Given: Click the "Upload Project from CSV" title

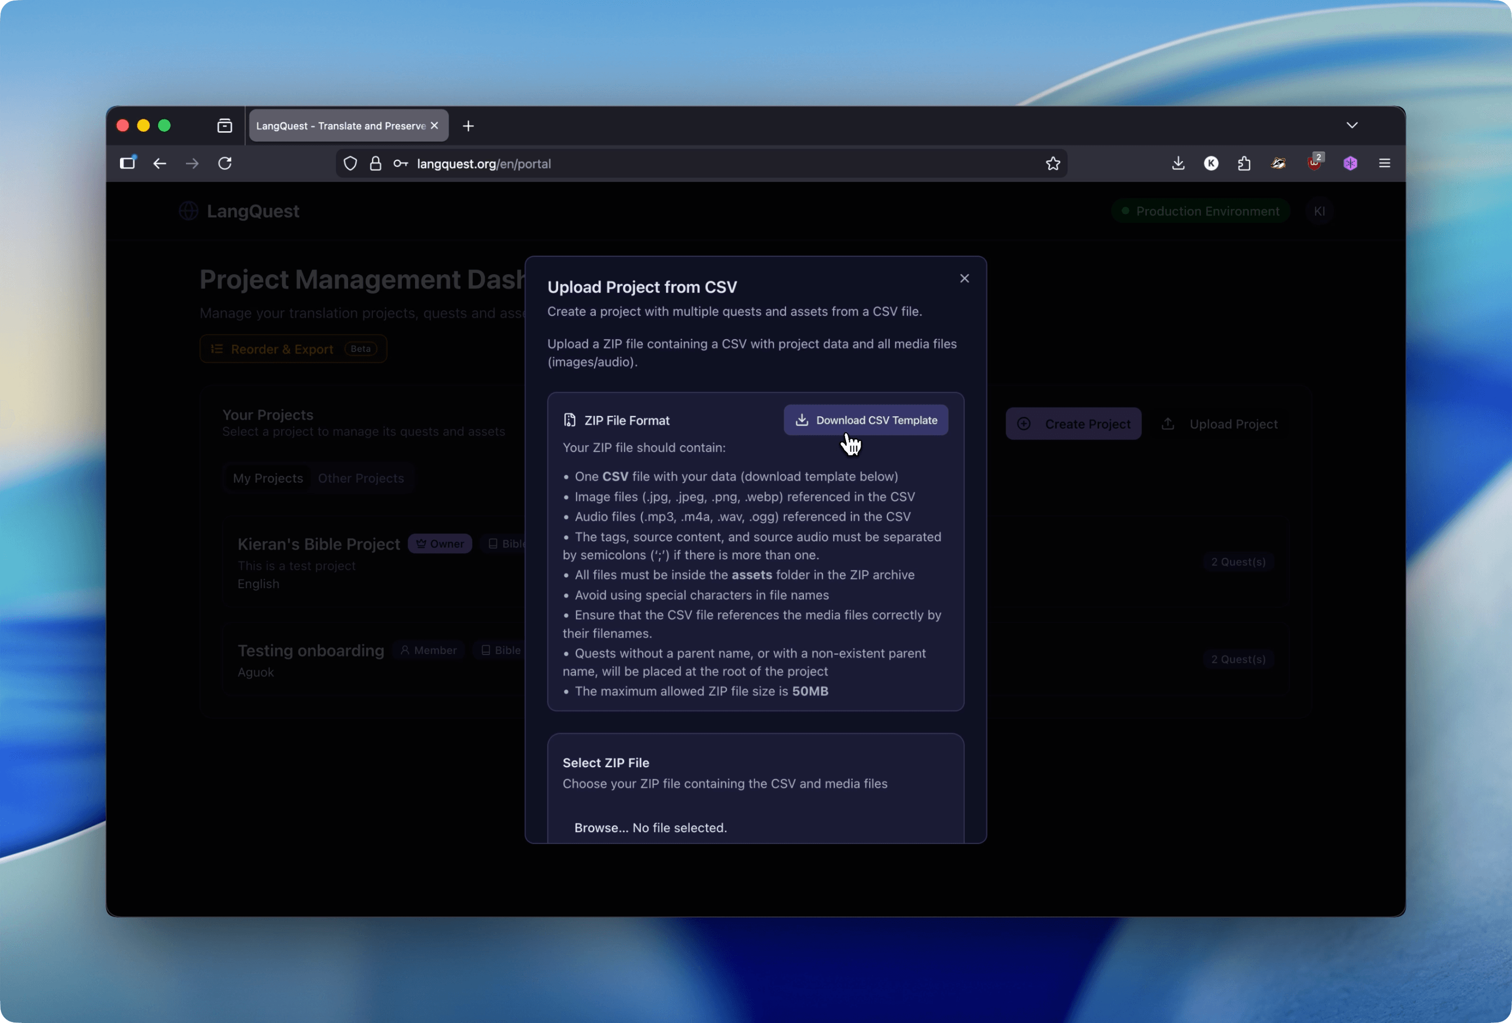Looking at the screenshot, I should click(642, 287).
